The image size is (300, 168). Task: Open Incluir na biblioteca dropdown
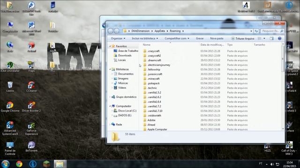pyautogui.click(x=145, y=38)
